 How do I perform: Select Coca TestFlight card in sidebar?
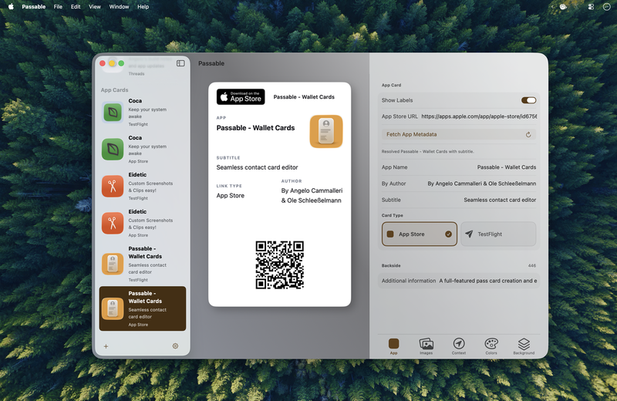[x=143, y=112]
